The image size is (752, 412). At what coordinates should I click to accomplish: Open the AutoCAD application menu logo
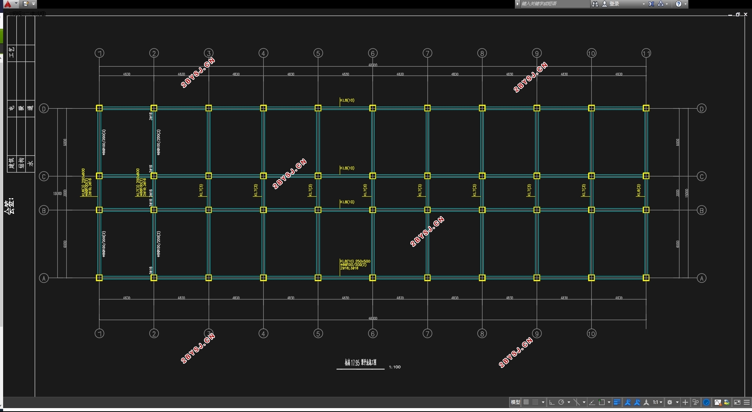point(7,4)
